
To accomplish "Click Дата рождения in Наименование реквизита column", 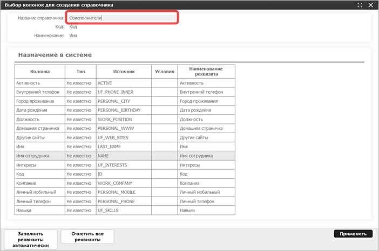I will [x=206, y=110].
